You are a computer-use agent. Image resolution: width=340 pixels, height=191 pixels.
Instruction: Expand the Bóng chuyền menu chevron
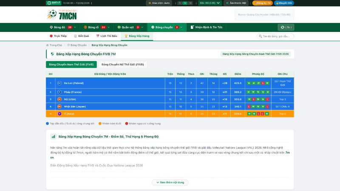(181, 27)
